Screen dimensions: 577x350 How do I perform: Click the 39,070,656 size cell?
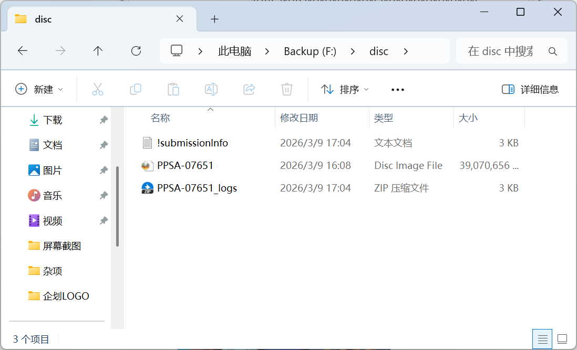pos(489,166)
